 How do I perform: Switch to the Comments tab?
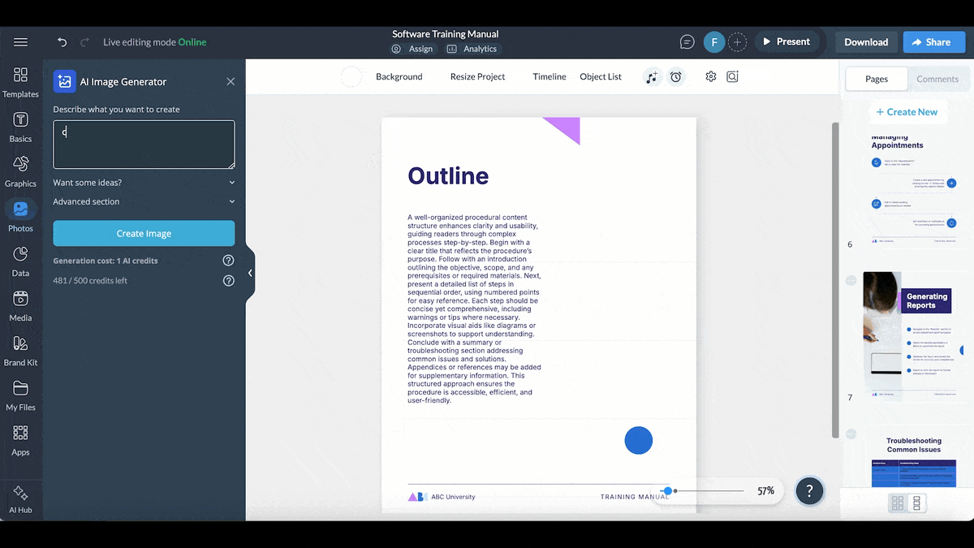pos(937,79)
